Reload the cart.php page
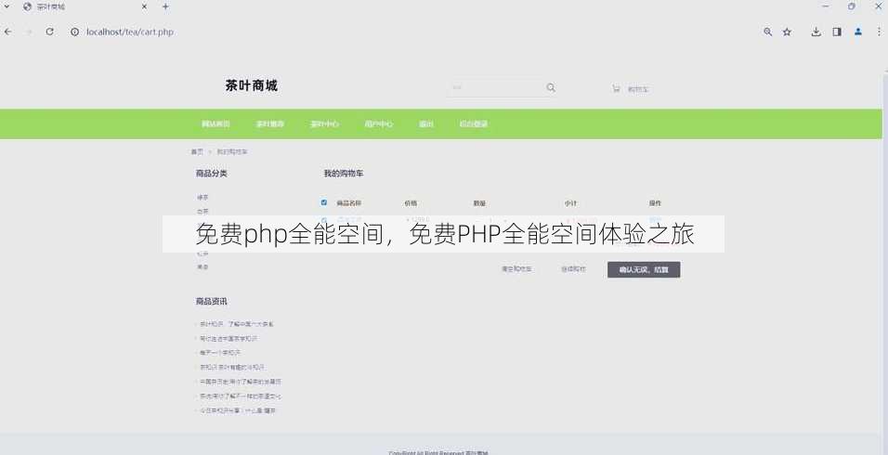The width and height of the screenshot is (888, 455). [x=50, y=32]
